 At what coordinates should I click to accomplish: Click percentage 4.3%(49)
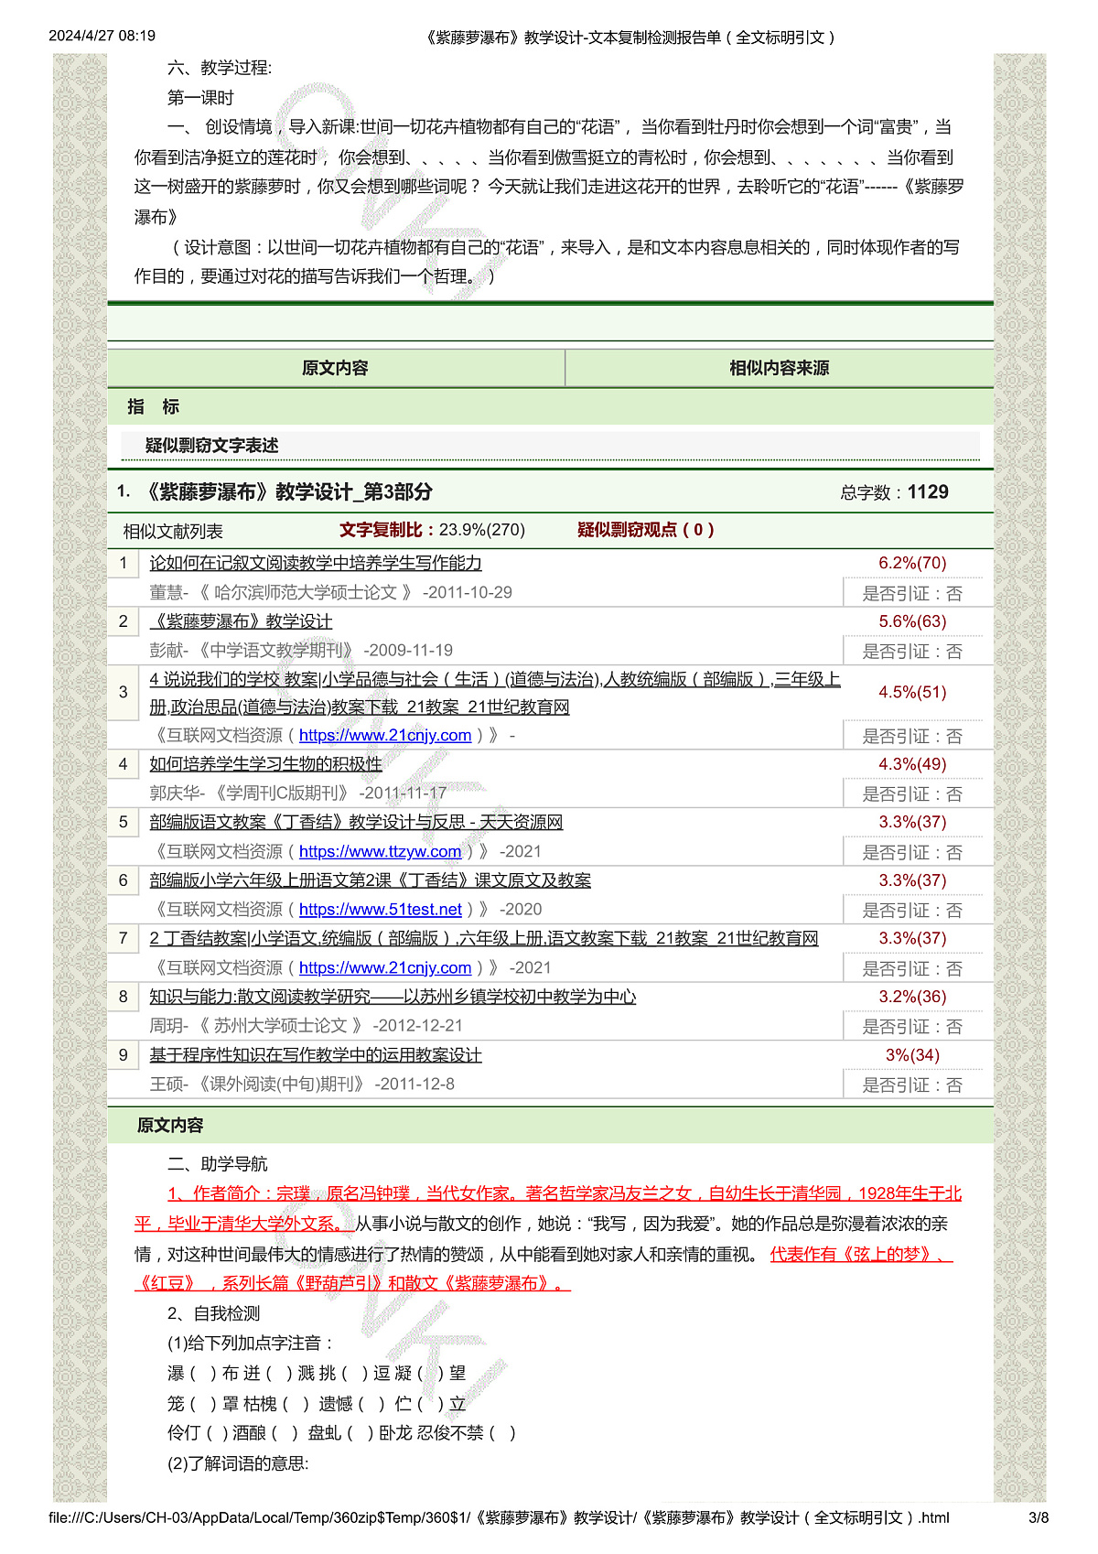912,764
